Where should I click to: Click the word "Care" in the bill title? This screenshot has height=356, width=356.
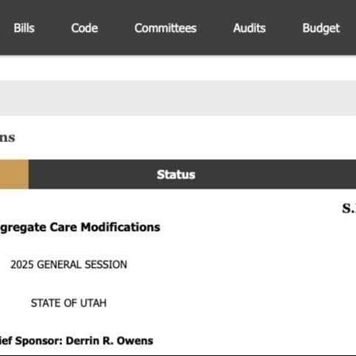coord(64,227)
